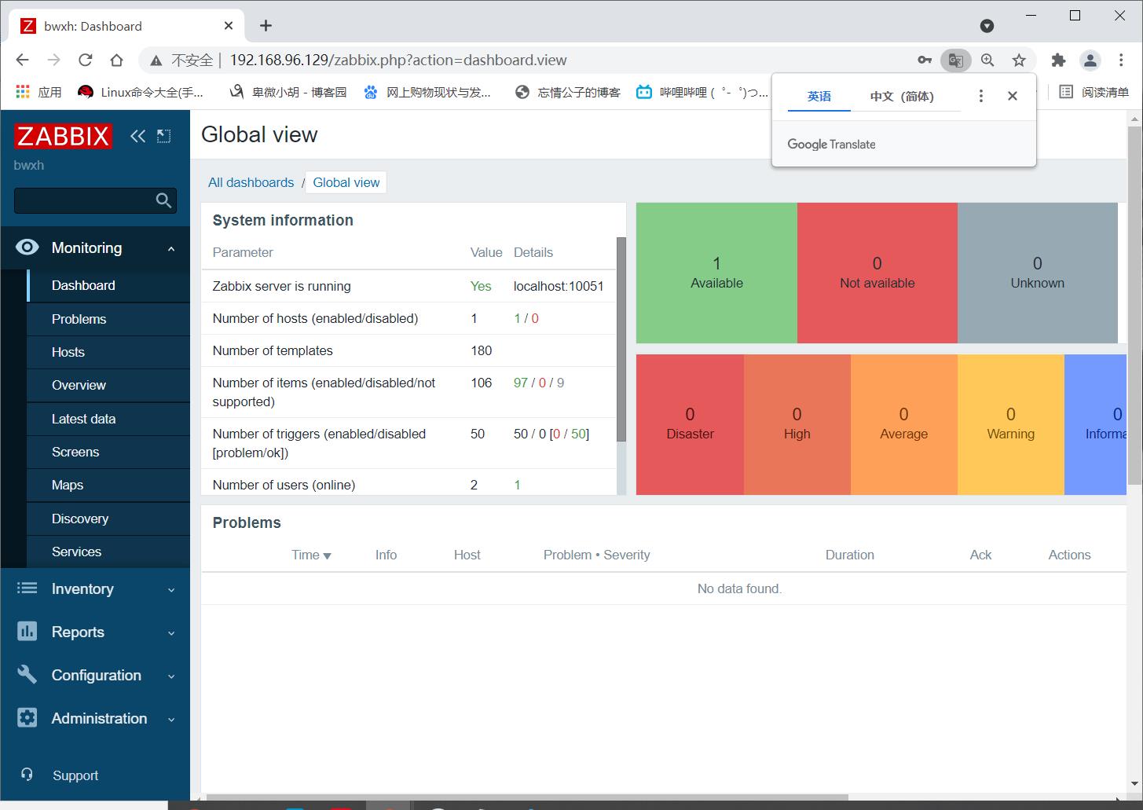Open the Screens menu item
Screen dimensions: 1143x810
108,452
